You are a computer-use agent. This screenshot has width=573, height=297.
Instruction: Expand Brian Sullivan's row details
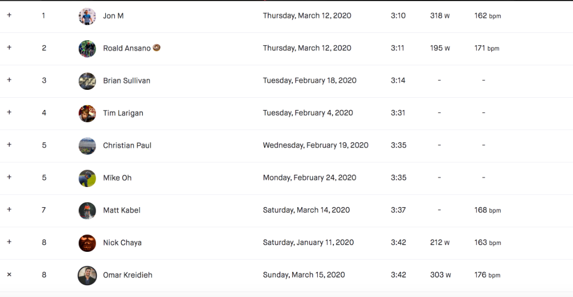[9, 80]
